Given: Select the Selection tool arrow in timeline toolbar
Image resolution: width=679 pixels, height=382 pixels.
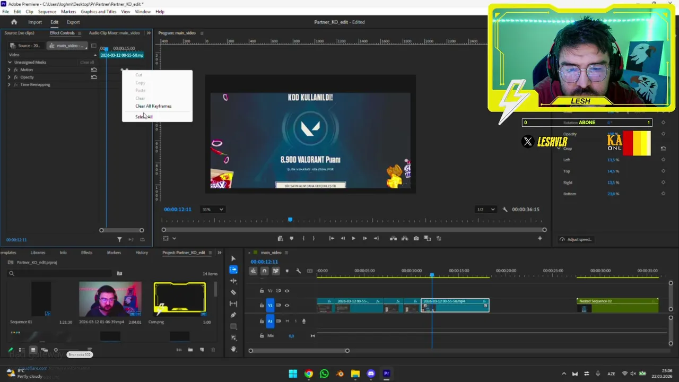Looking at the screenshot, I should point(233,258).
